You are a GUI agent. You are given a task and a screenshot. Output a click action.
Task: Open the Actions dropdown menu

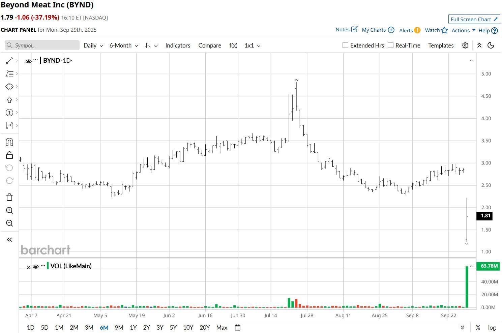(x=464, y=30)
